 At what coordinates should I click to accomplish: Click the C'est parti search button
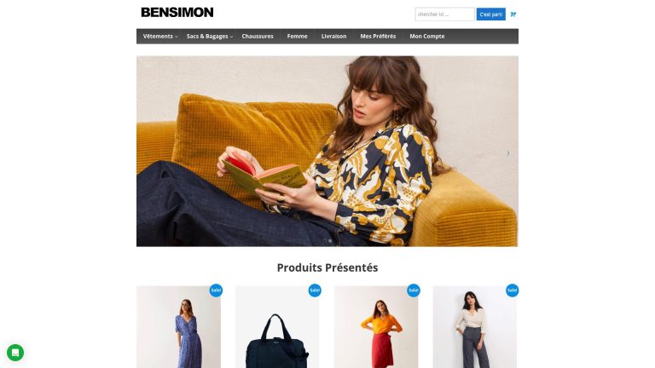tap(491, 14)
